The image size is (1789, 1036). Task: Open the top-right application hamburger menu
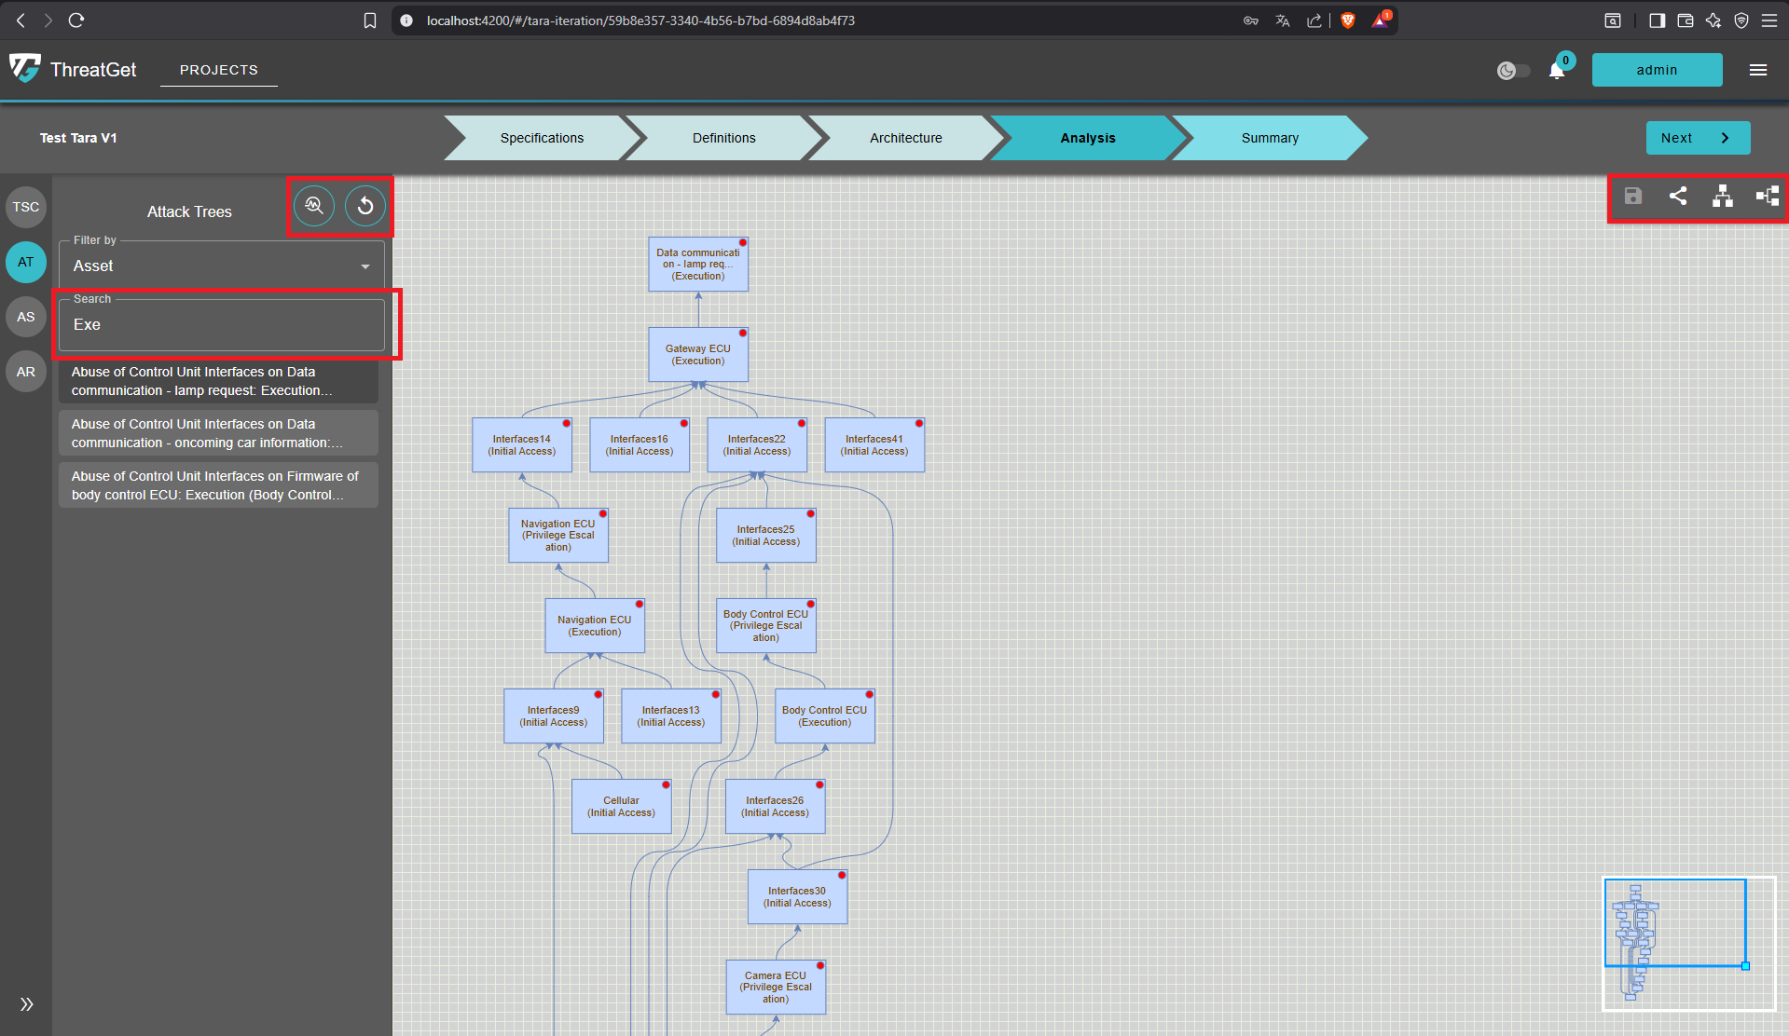point(1758,70)
